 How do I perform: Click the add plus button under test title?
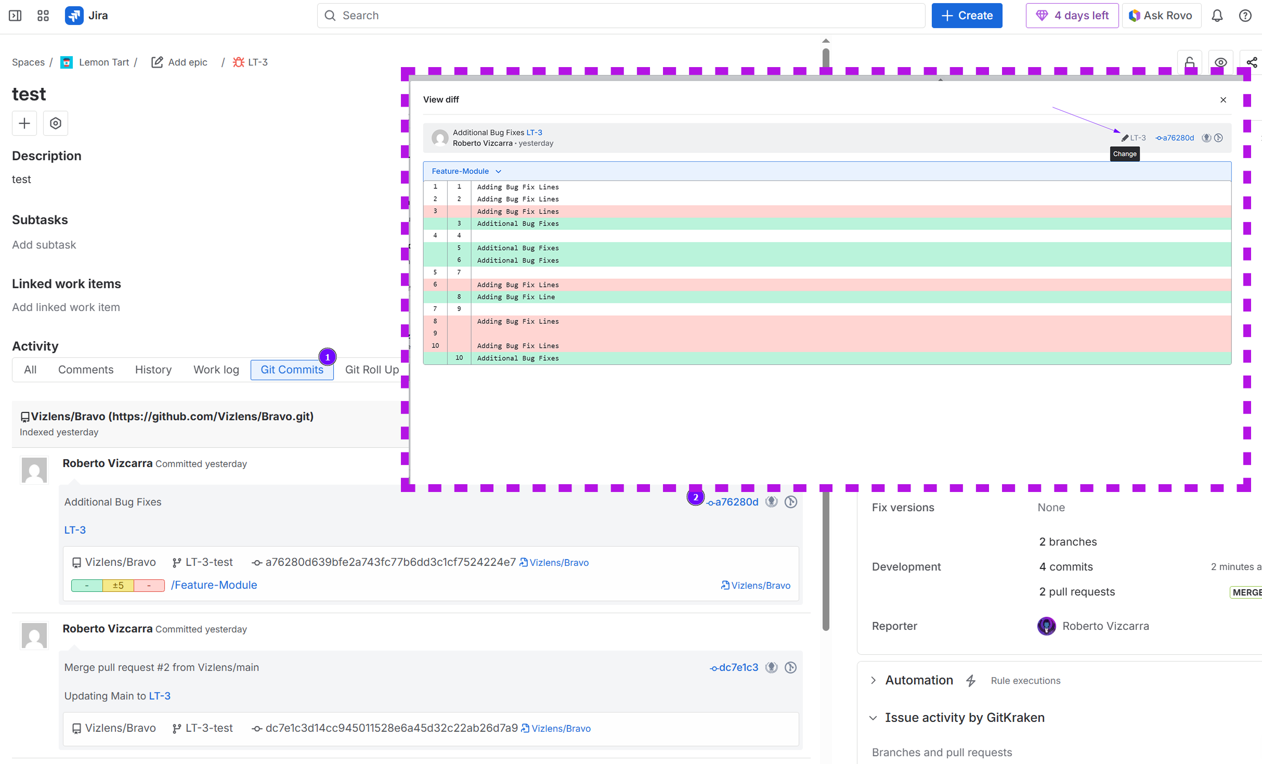[24, 123]
